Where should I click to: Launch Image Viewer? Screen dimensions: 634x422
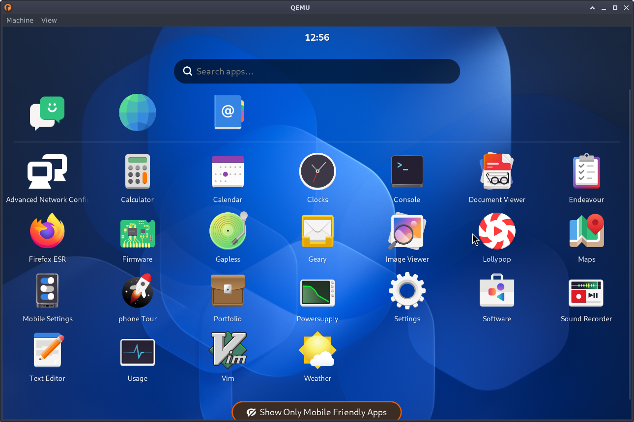[407, 230]
